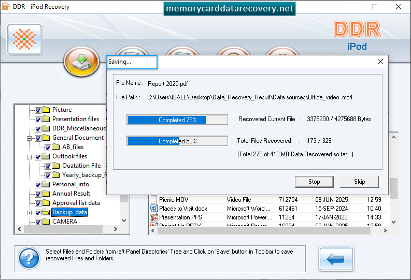Toggle the Personal_info checkbox
The height and width of the screenshot is (280, 411).
point(38,185)
